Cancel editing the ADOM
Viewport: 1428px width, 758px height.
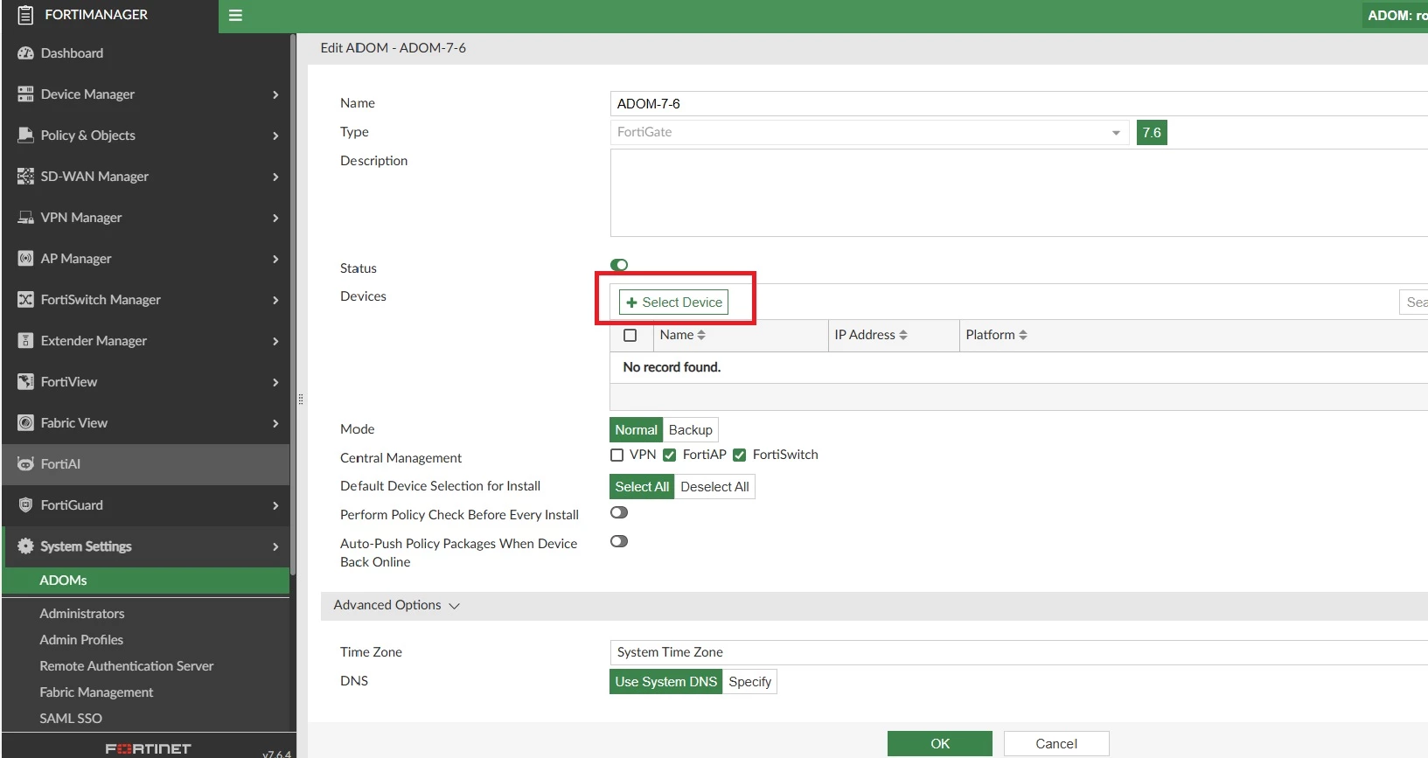click(x=1056, y=744)
